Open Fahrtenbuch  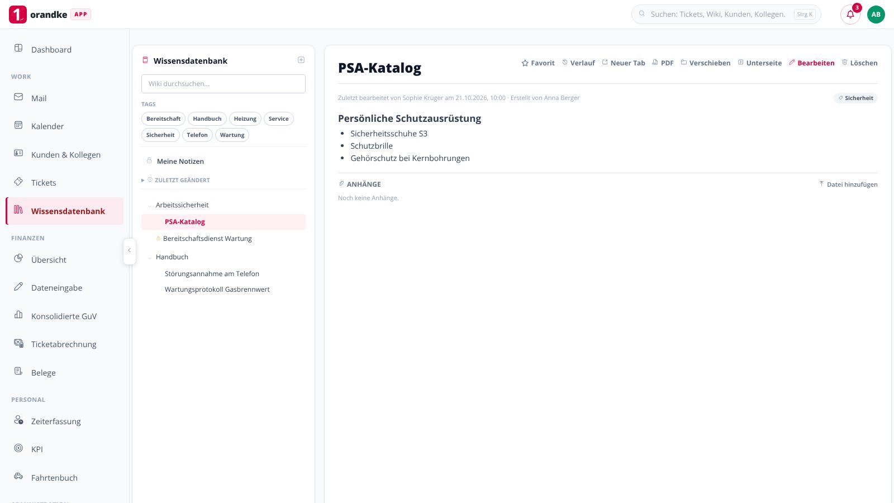(64, 478)
